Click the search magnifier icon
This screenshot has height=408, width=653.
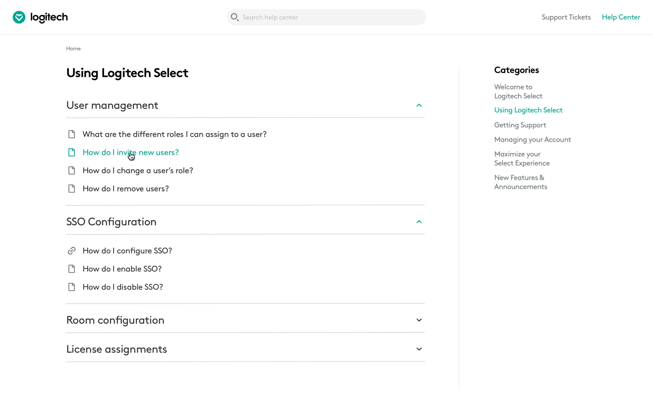(234, 17)
